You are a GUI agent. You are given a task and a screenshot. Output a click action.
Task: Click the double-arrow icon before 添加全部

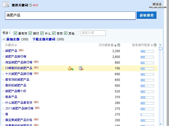(4, 39)
